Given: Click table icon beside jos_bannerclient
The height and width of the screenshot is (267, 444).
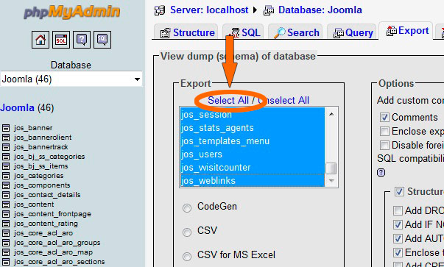Looking at the screenshot, I should [x=6, y=138].
